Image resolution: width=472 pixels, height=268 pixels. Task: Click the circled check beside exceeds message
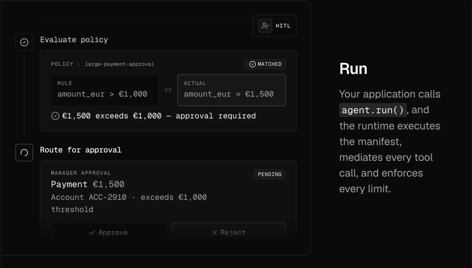pos(55,116)
